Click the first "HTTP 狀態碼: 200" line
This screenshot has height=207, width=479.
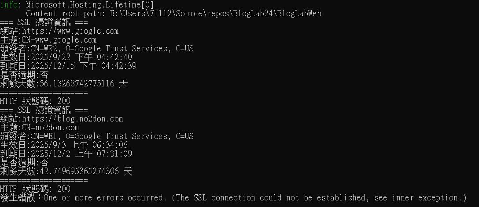coord(35,101)
